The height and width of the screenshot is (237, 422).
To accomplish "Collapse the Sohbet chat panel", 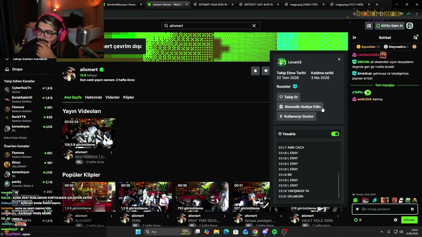I will tap(354, 38).
